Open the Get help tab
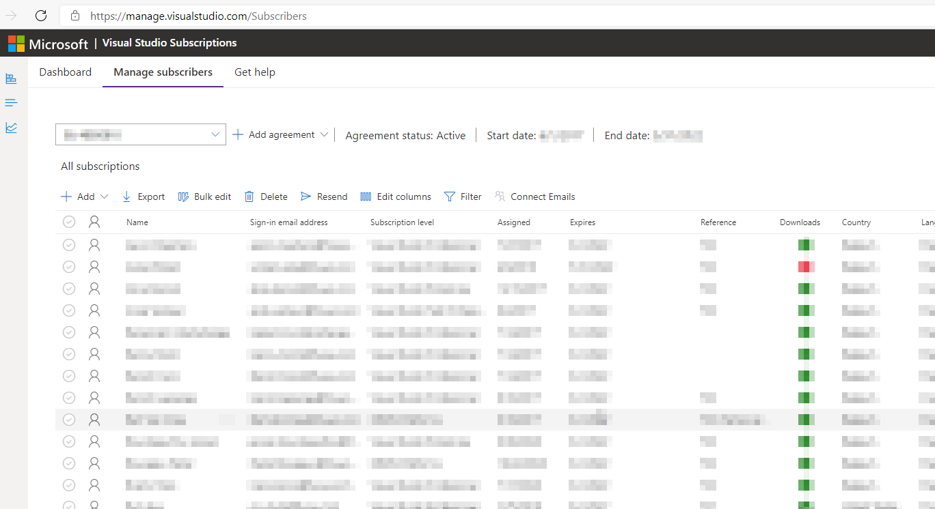The width and height of the screenshot is (935, 509). [255, 72]
